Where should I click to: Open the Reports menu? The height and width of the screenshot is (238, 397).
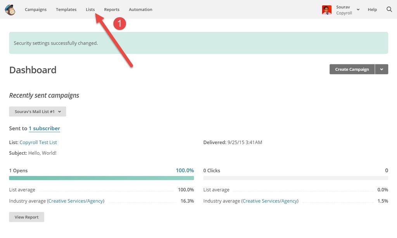[112, 9]
